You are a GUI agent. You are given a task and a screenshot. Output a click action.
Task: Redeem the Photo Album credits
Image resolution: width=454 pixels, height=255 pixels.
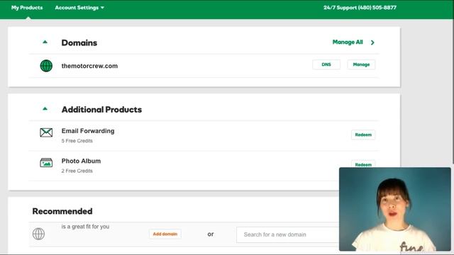[363, 164]
